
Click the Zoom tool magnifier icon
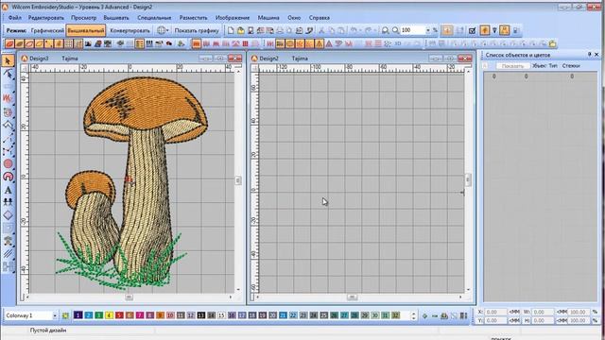(385, 30)
